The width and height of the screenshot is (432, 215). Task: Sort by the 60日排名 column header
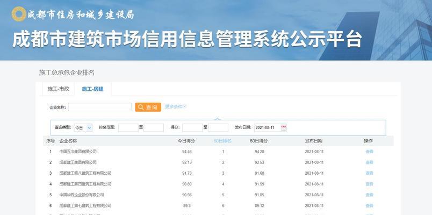[222, 141]
